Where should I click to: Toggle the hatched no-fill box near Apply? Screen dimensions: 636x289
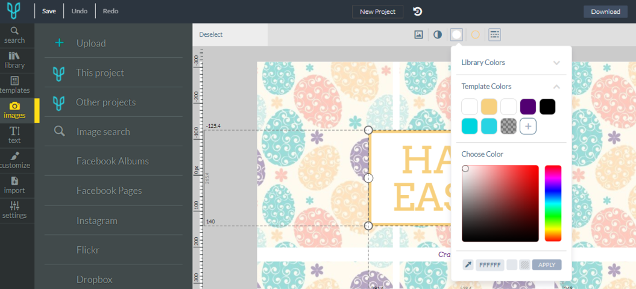pyautogui.click(x=524, y=265)
